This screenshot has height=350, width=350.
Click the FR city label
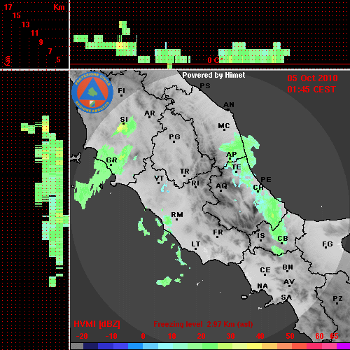click(x=218, y=232)
